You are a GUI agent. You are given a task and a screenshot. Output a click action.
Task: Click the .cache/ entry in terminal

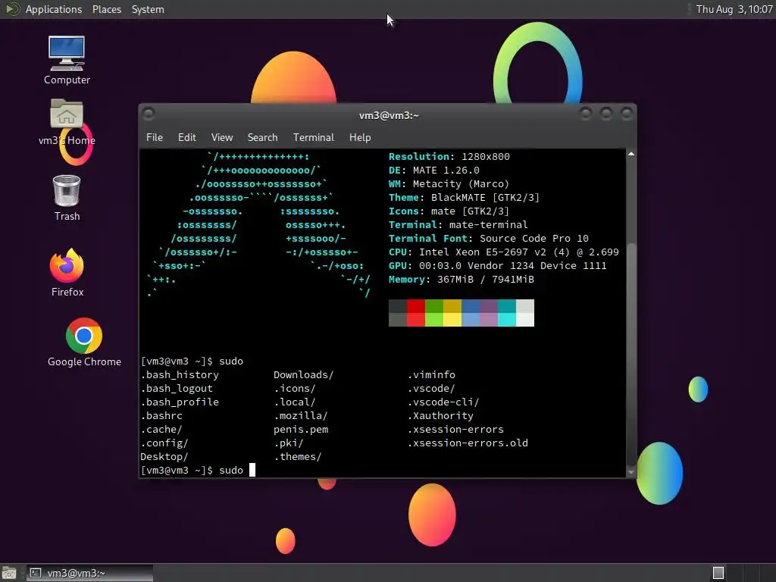point(161,429)
